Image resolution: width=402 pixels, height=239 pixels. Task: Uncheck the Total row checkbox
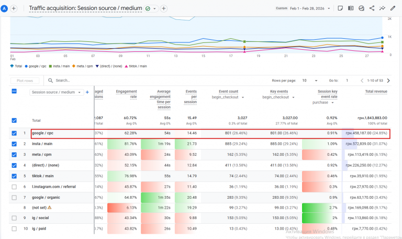click(x=14, y=120)
